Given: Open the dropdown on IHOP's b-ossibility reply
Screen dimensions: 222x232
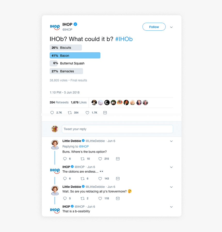Looking at the screenshot, I should point(171,207).
